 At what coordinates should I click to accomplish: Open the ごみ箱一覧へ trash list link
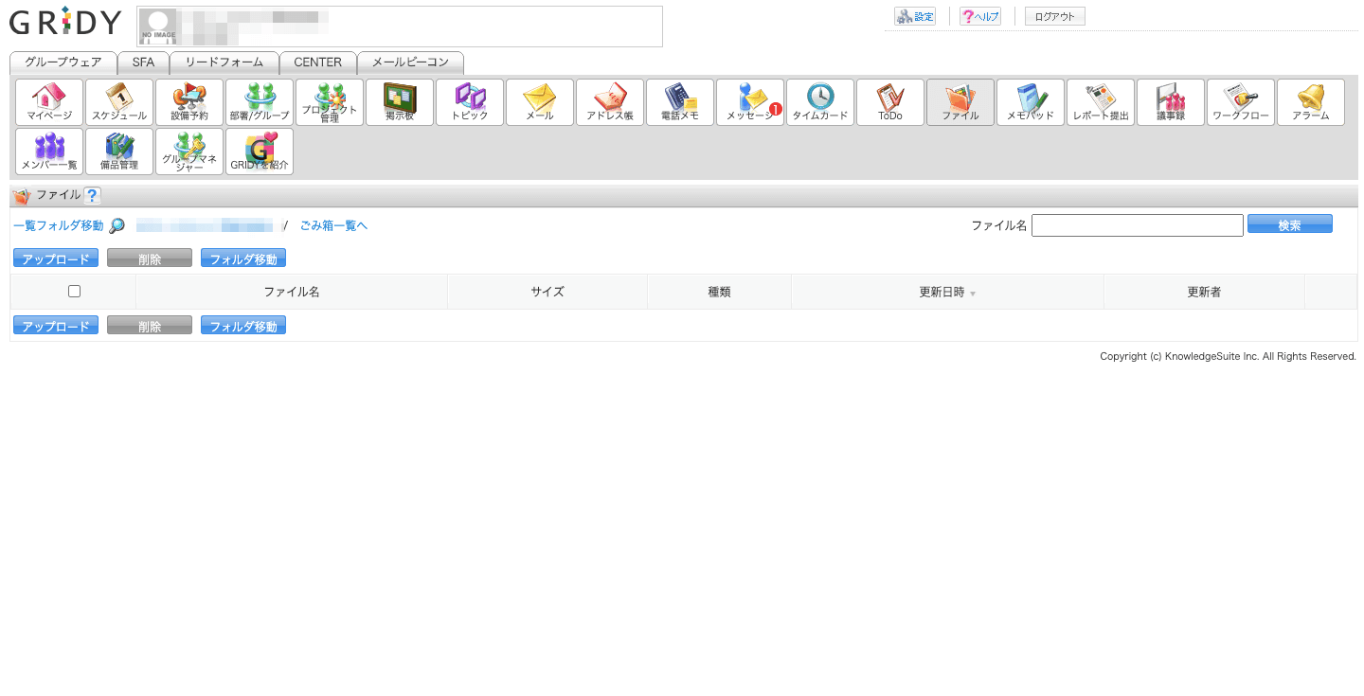pos(333,225)
